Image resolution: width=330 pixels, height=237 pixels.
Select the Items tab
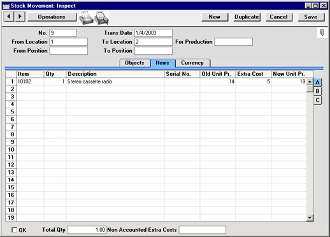162,63
